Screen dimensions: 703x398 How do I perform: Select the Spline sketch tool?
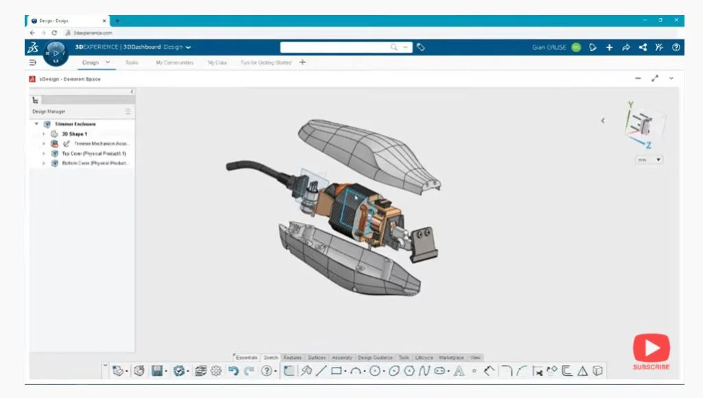(x=424, y=371)
